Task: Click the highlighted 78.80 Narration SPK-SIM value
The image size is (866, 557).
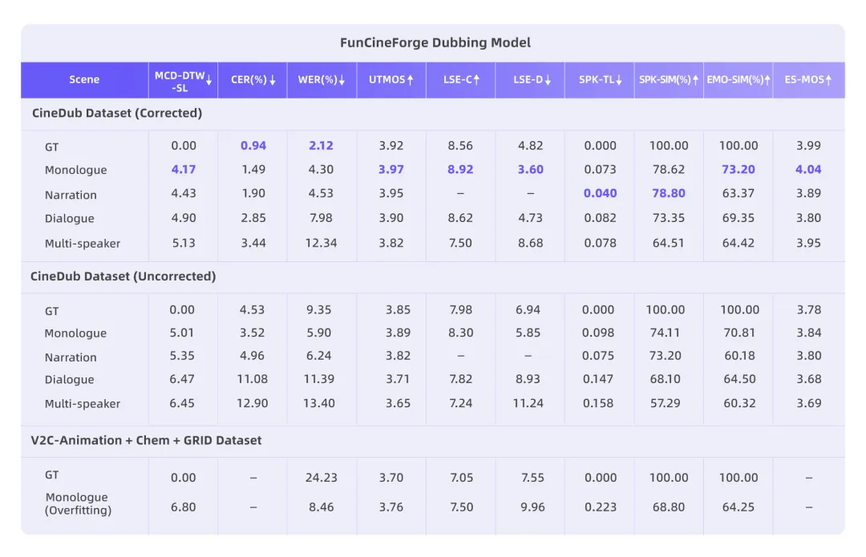Action: click(x=669, y=194)
